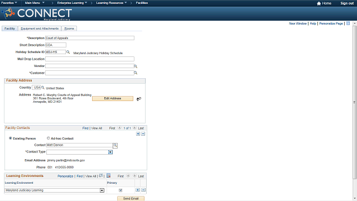
Task: Delete Facility Contacts row with minus
Action: [143, 134]
